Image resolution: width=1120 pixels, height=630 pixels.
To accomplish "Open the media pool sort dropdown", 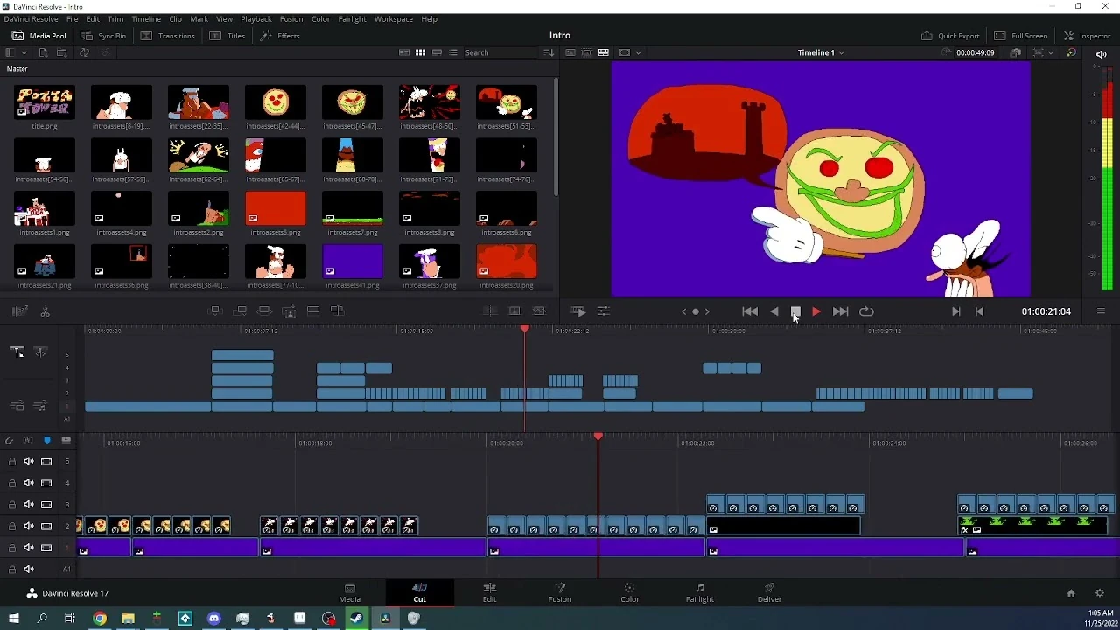I will [x=549, y=53].
